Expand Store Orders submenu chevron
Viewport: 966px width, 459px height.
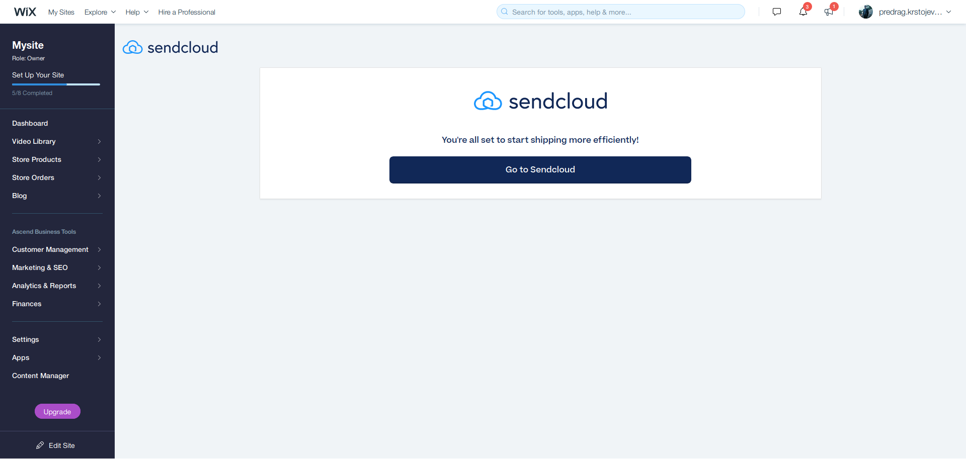[x=99, y=178]
